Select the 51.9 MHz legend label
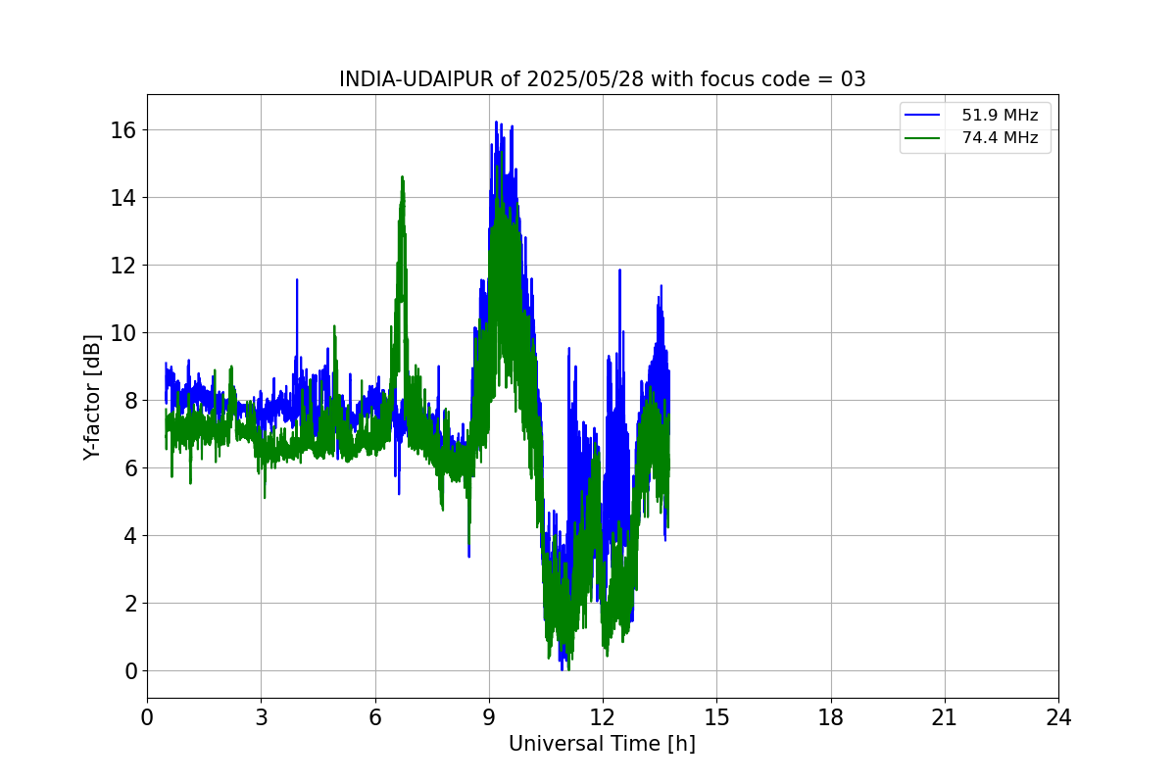The width and height of the screenshot is (1176, 784). [x=1000, y=116]
